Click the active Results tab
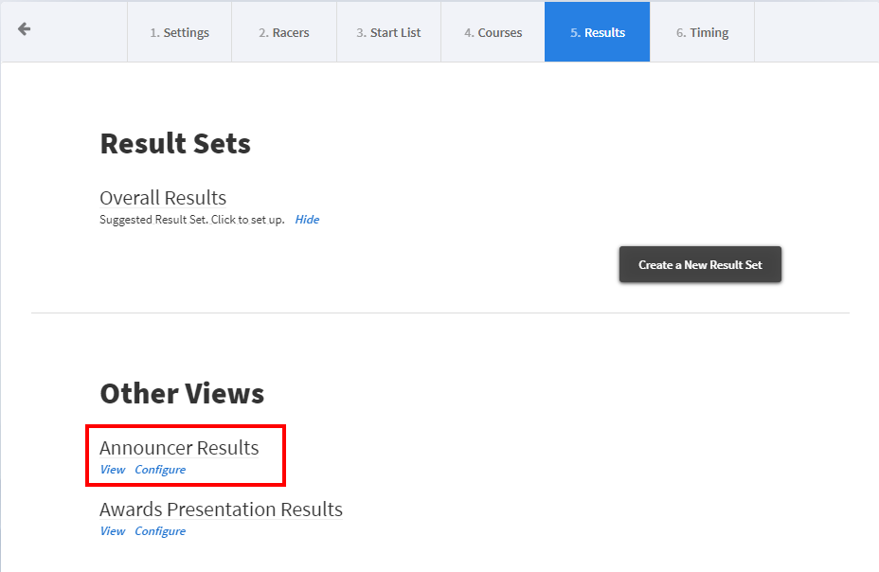The height and width of the screenshot is (572, 879). click(x=597, y=32)
